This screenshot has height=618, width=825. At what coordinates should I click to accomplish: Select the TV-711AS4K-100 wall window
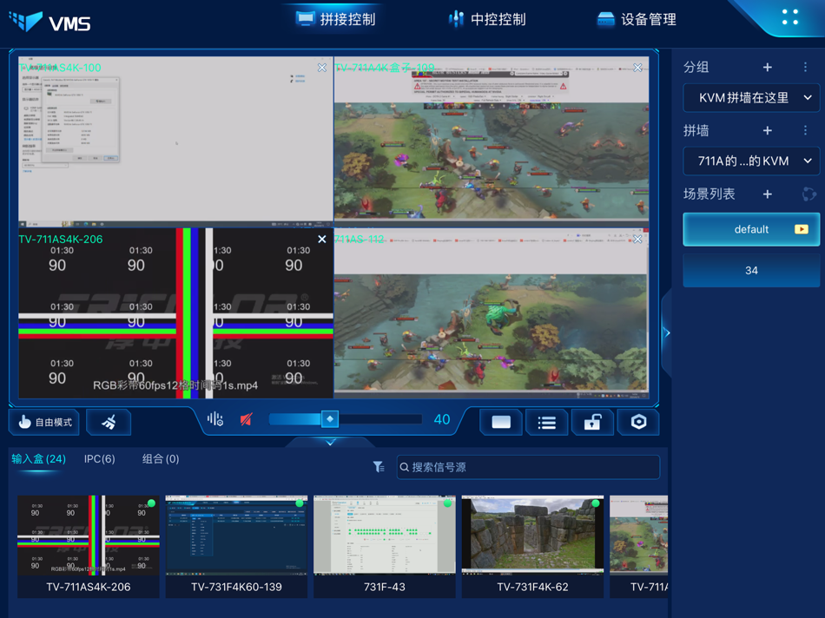pos(175,142)
